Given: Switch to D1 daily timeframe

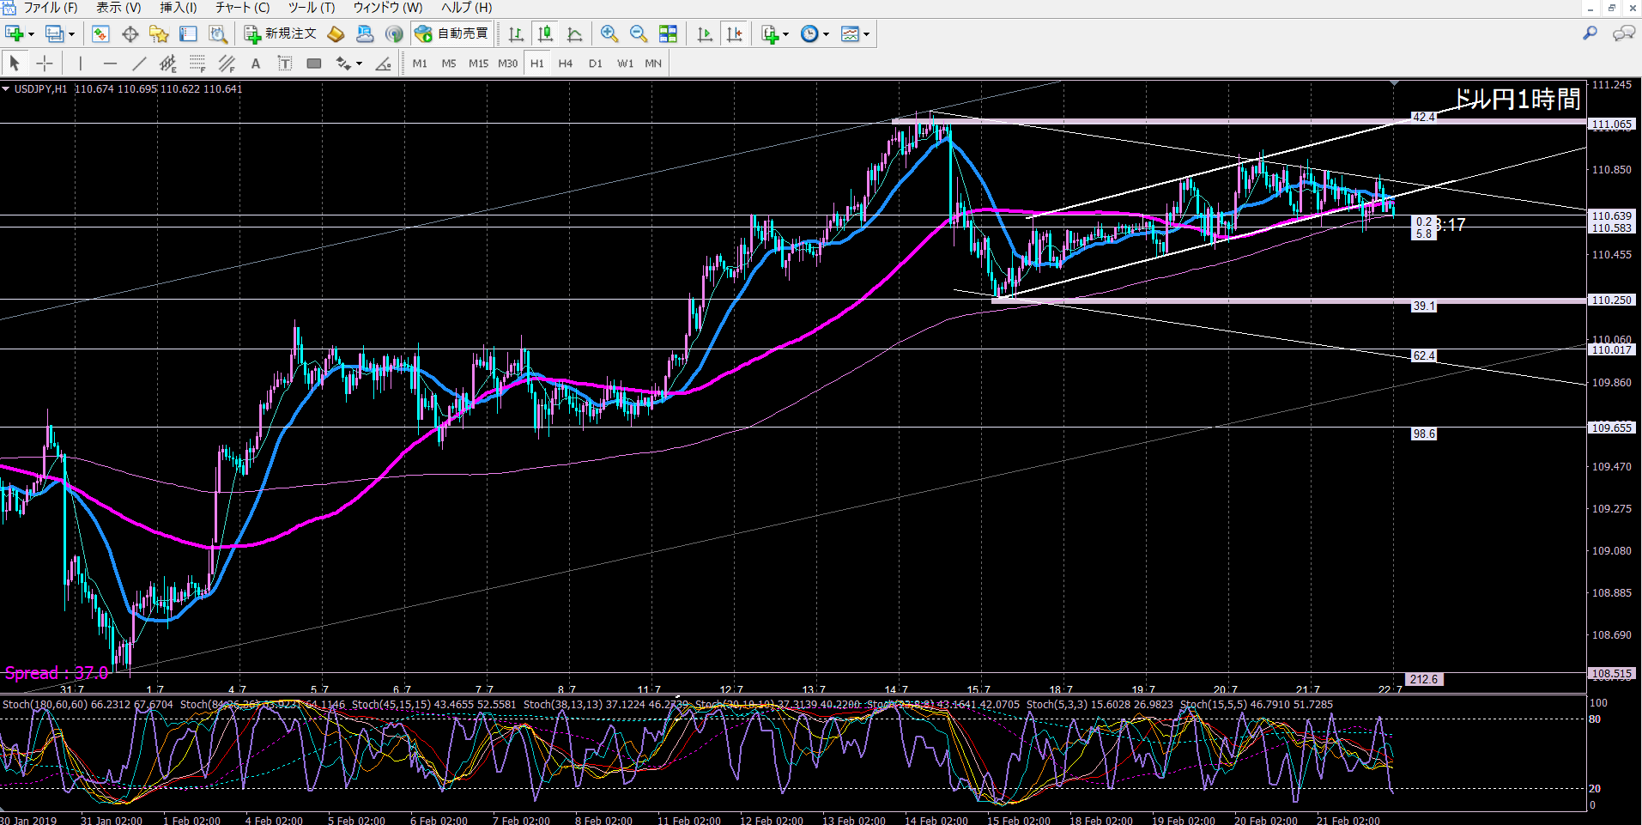Looking at the screenshot, I should 596,63.
